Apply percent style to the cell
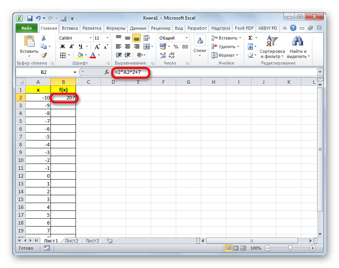 pyautogui.click(x=175, y=47)
